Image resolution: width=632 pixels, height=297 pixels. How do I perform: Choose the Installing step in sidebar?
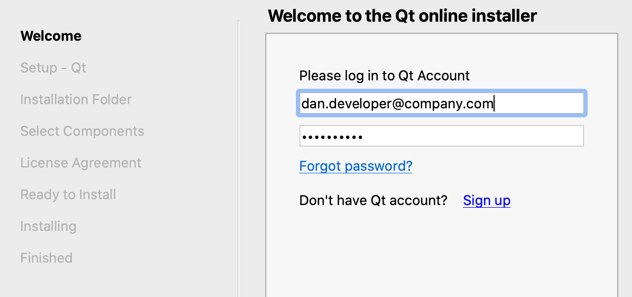(48, 226)
